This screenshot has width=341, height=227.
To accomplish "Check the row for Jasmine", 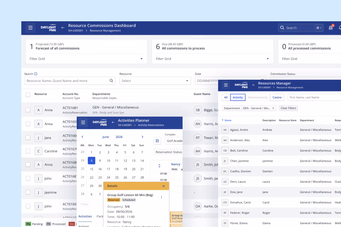I will [28, 192].
